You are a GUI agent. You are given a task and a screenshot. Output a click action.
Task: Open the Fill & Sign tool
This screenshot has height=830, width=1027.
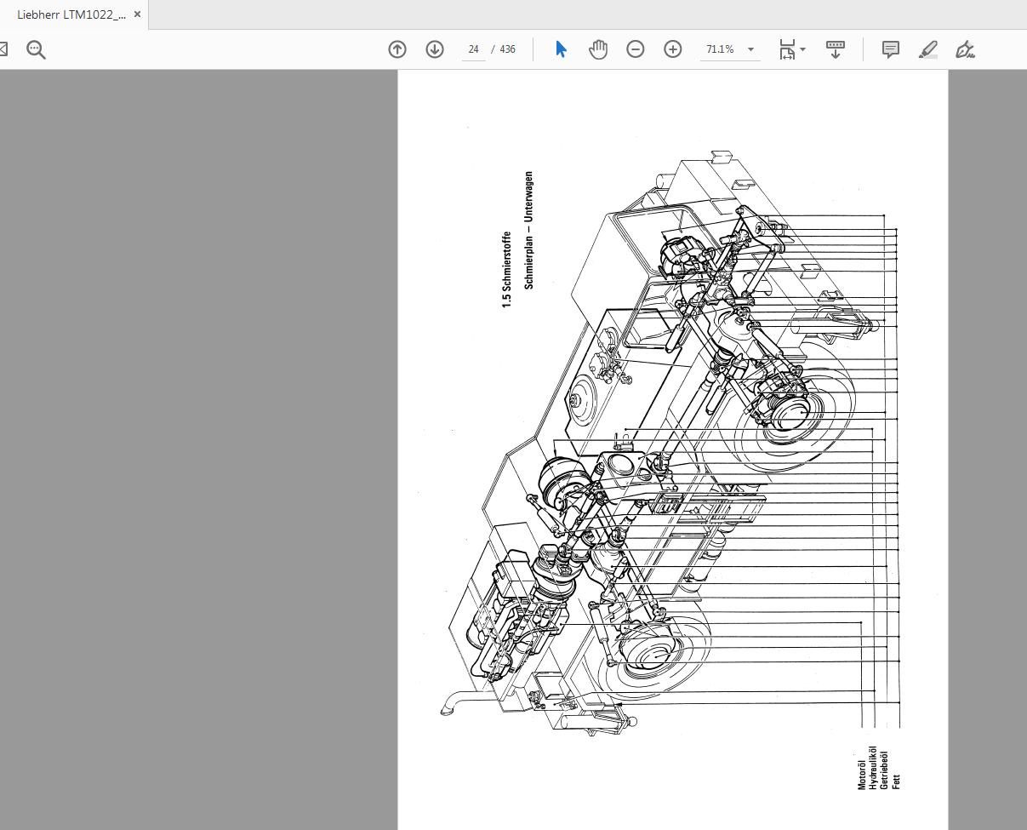click(x=965, y=49)
